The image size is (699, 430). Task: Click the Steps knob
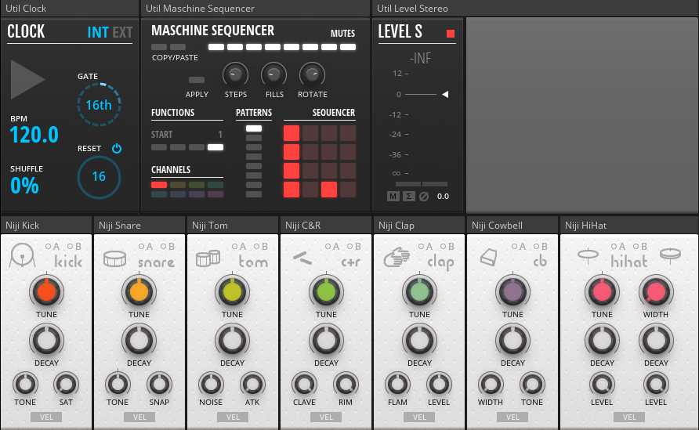click(x=235, y=75)
